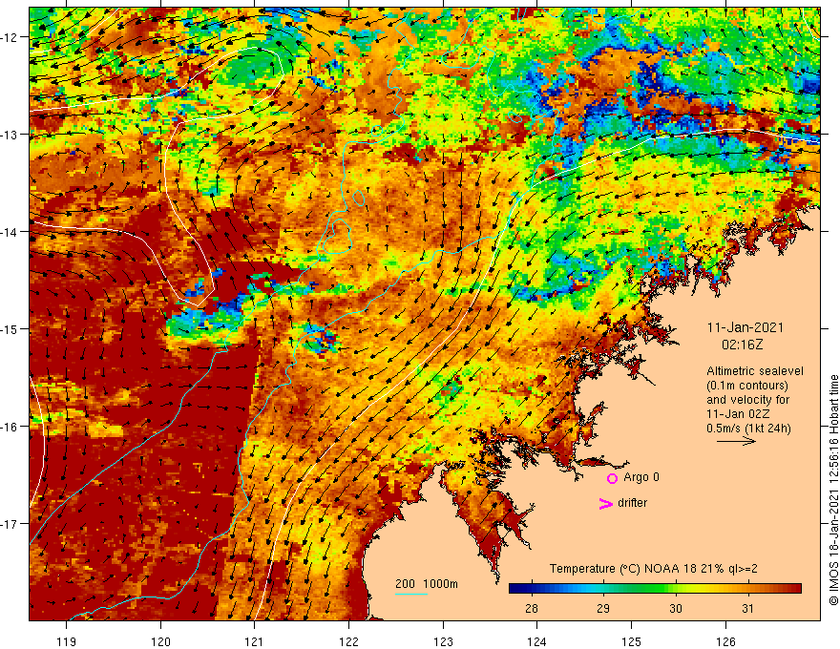Click longitude axis label '120'

tap(160, 641)
